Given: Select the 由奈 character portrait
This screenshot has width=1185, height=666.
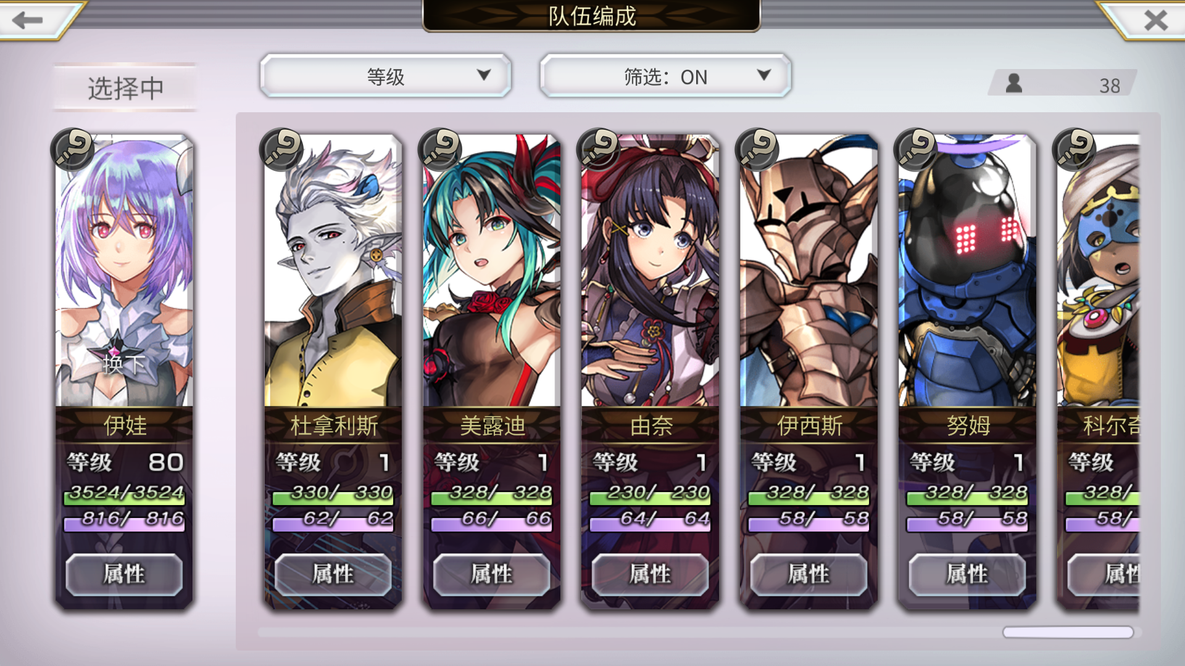Looking at the screenshot, I should coord(650,270).
